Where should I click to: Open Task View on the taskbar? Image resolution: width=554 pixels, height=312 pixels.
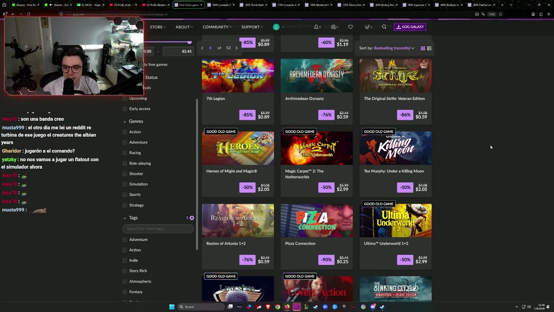click(x=230, y=307)
